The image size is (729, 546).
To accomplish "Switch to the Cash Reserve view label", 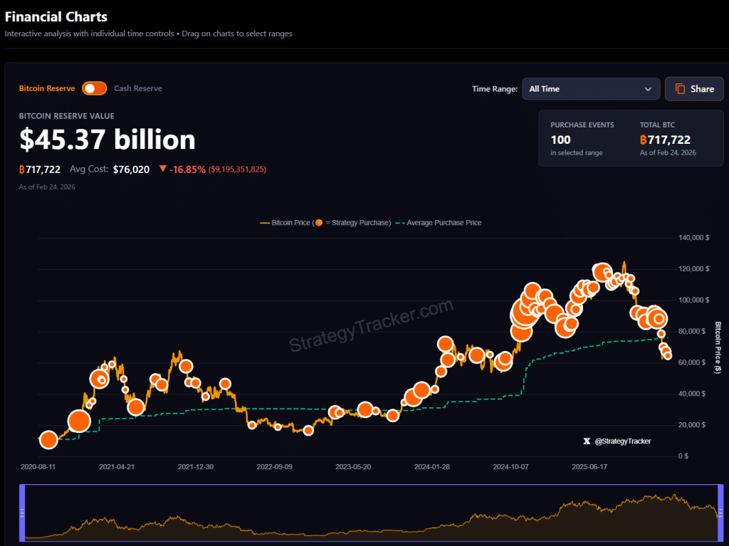I will (x=138, y=88).
